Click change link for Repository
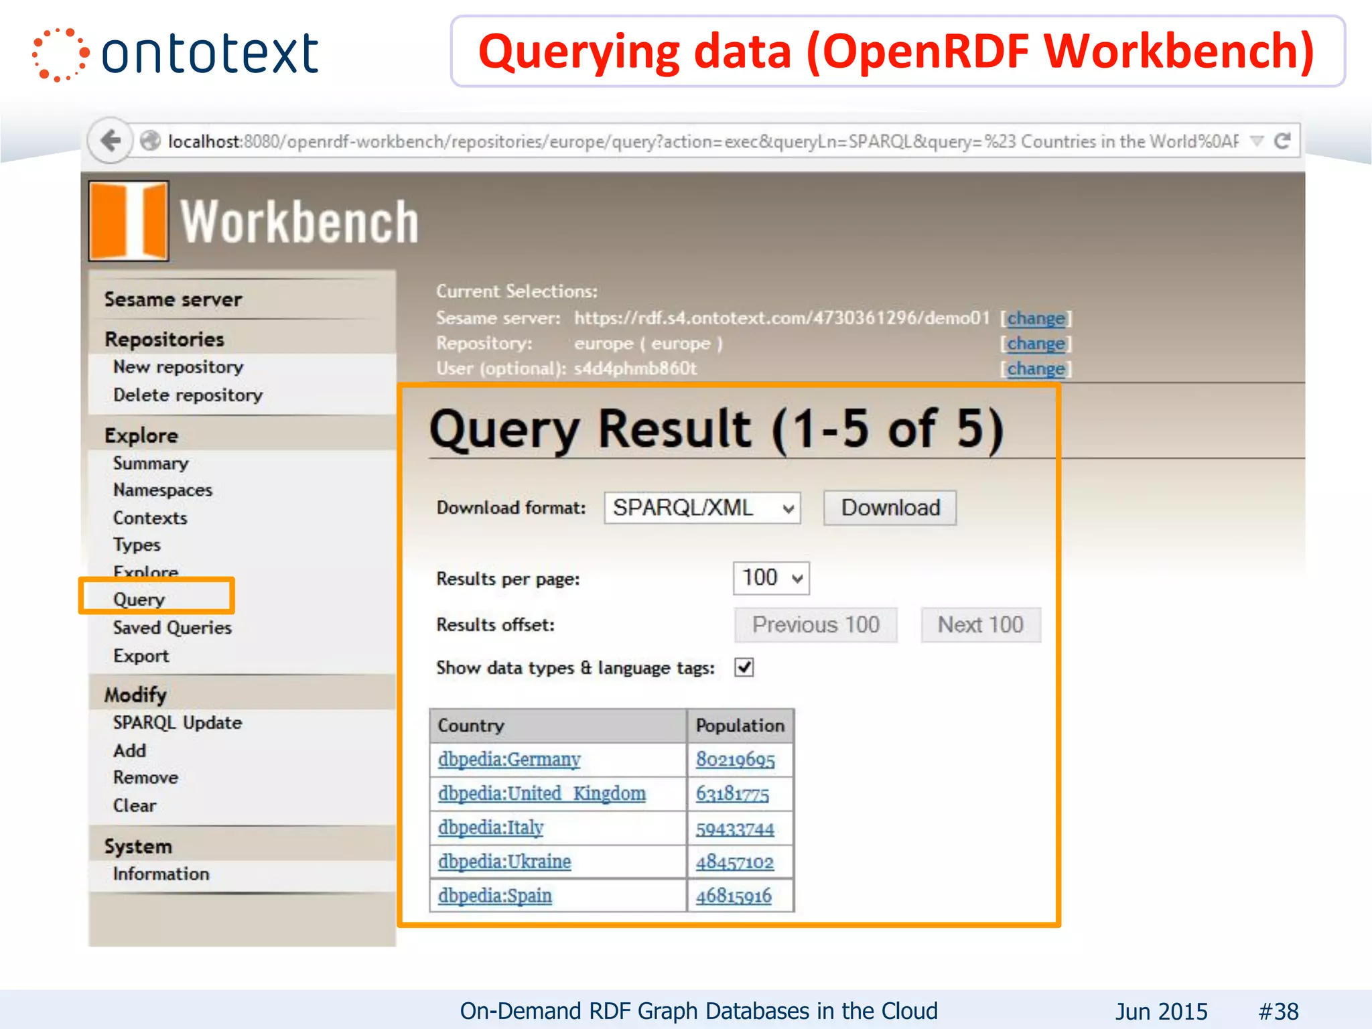Image resolution: width=1372 pixels, height=1029 pixels. coord(1036,344)
